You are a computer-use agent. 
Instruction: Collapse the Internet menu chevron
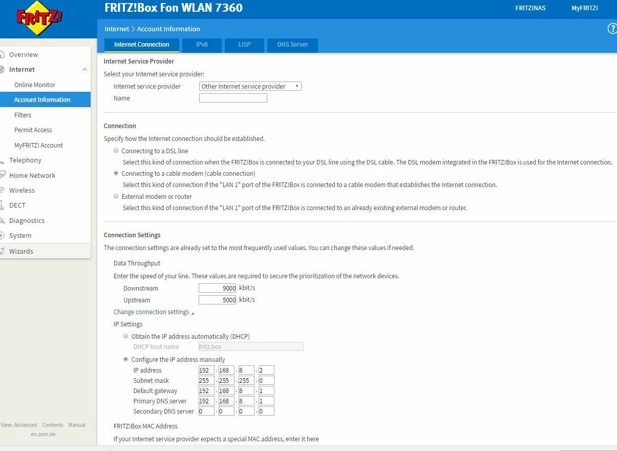(x=84, y=69)
